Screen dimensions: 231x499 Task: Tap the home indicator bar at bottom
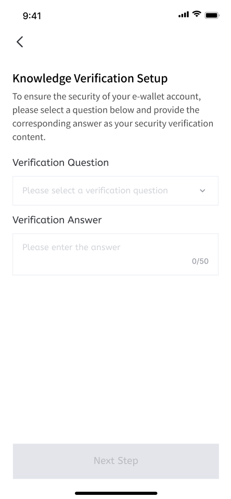pyautogui.click(x=116, y=493)
